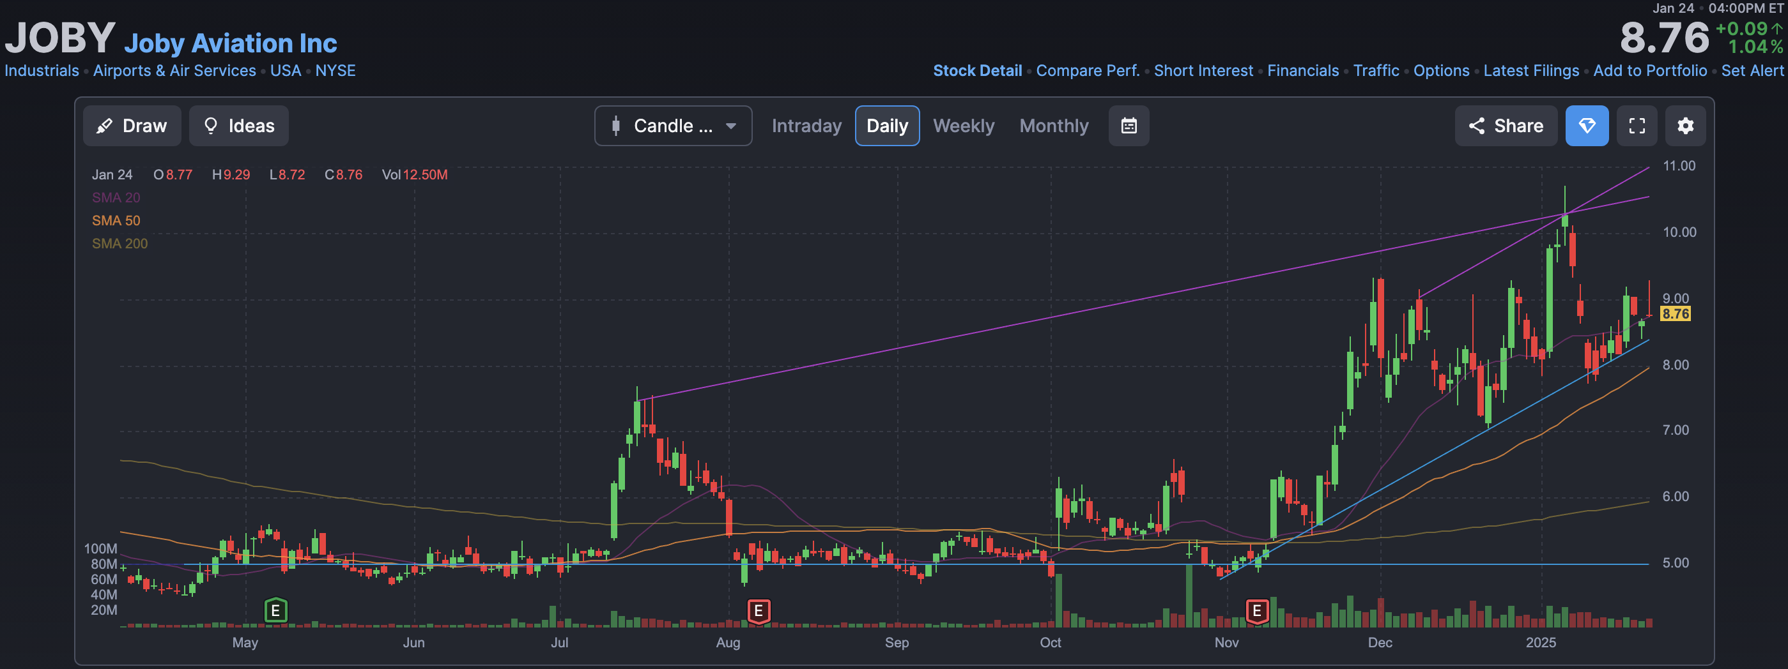The height and width of the screenshot is (669, 1788).
Task: Open the Industrials sector link
Action: coord(42,71)
